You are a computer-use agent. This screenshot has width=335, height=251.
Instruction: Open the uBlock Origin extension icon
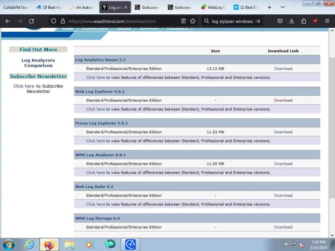[315, 21]
